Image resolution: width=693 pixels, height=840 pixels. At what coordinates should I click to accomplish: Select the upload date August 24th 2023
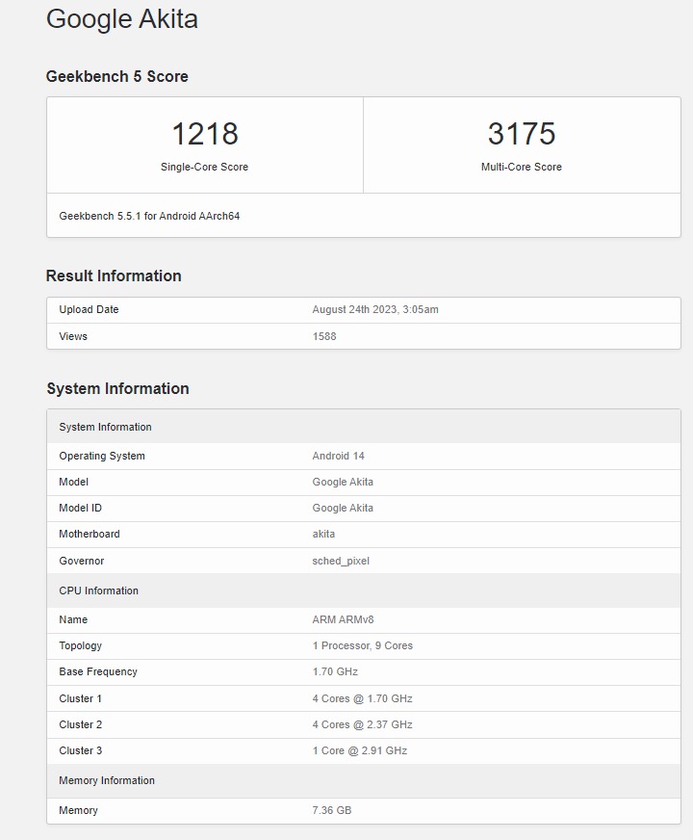point(374,310)
